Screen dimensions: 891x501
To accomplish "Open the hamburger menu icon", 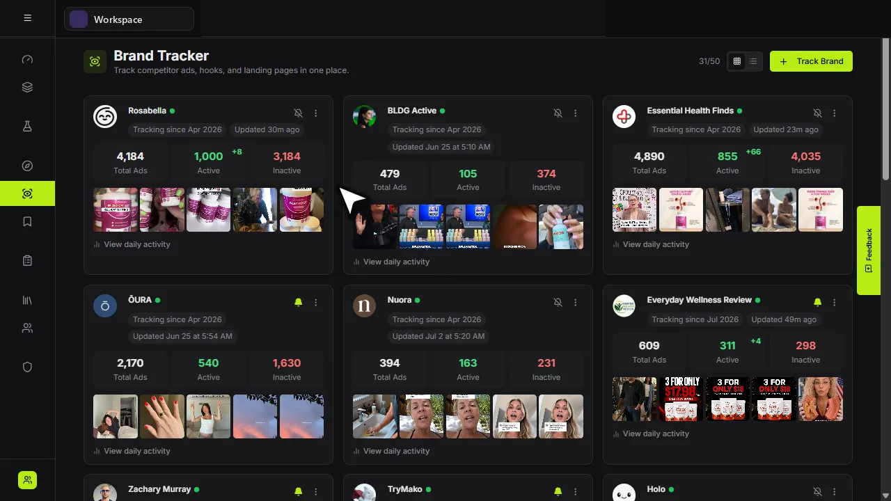I will click(x=27, y=18).
